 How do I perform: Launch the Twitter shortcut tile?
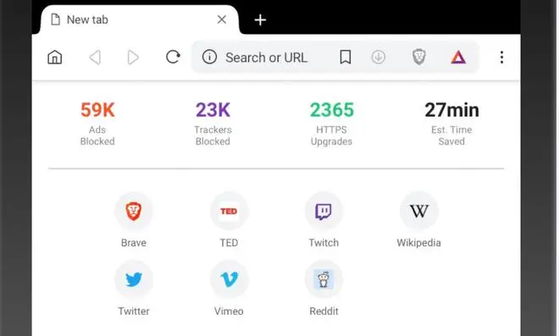coord(134,289)
